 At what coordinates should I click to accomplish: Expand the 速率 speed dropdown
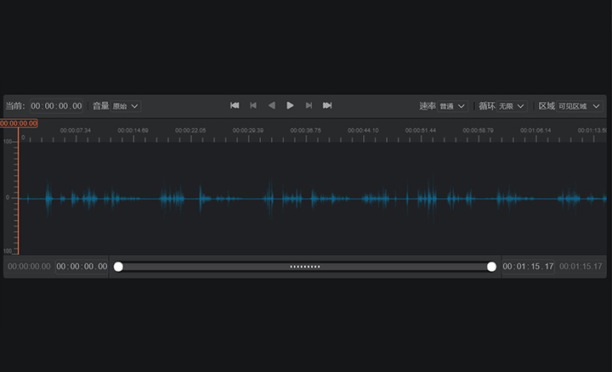point(452,106)
